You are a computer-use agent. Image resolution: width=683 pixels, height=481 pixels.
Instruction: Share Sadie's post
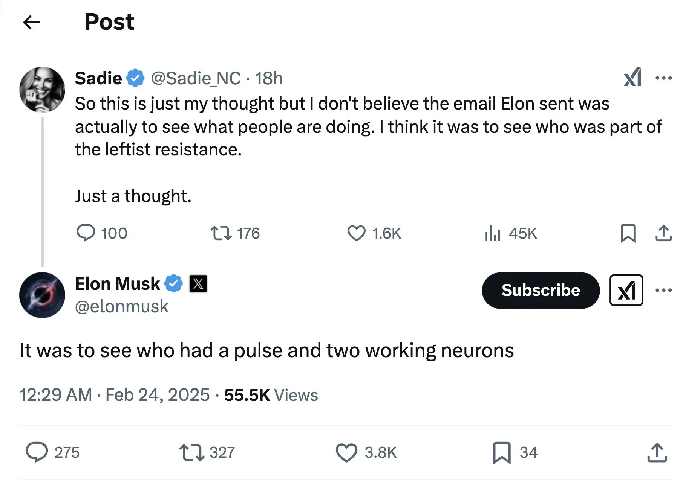[663, 233]
